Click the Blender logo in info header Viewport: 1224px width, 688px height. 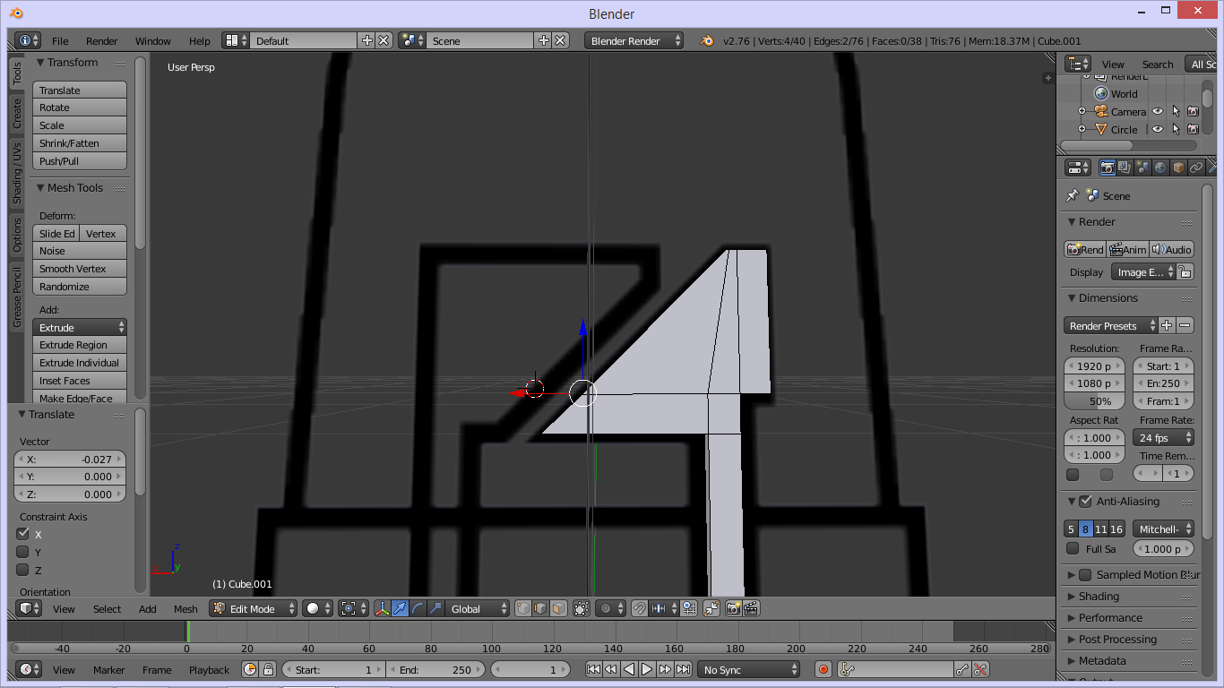coord(707,40)
